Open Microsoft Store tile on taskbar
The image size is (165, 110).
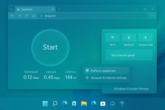tap(103, 104)
